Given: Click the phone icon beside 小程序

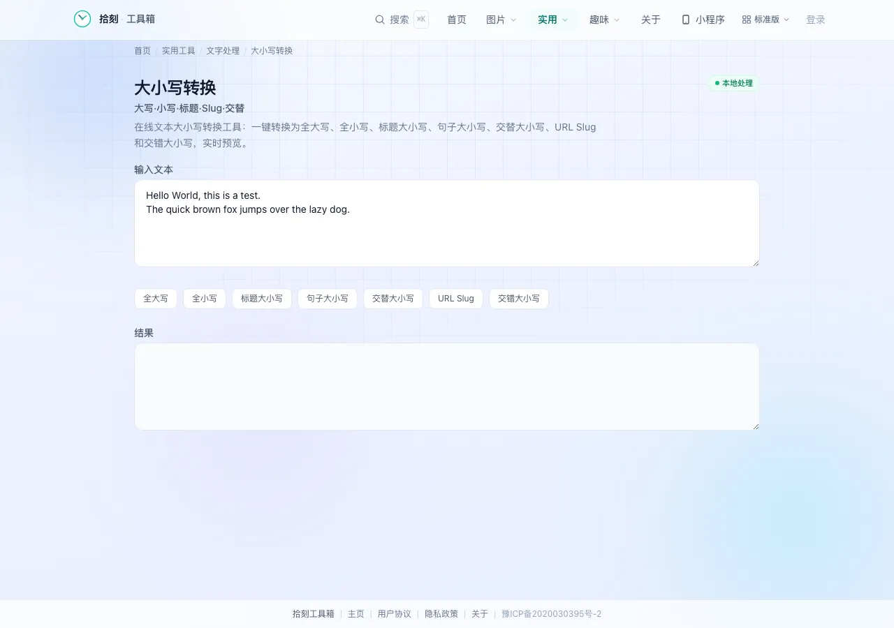Looking at the screenshot, I should coord(686,20).
